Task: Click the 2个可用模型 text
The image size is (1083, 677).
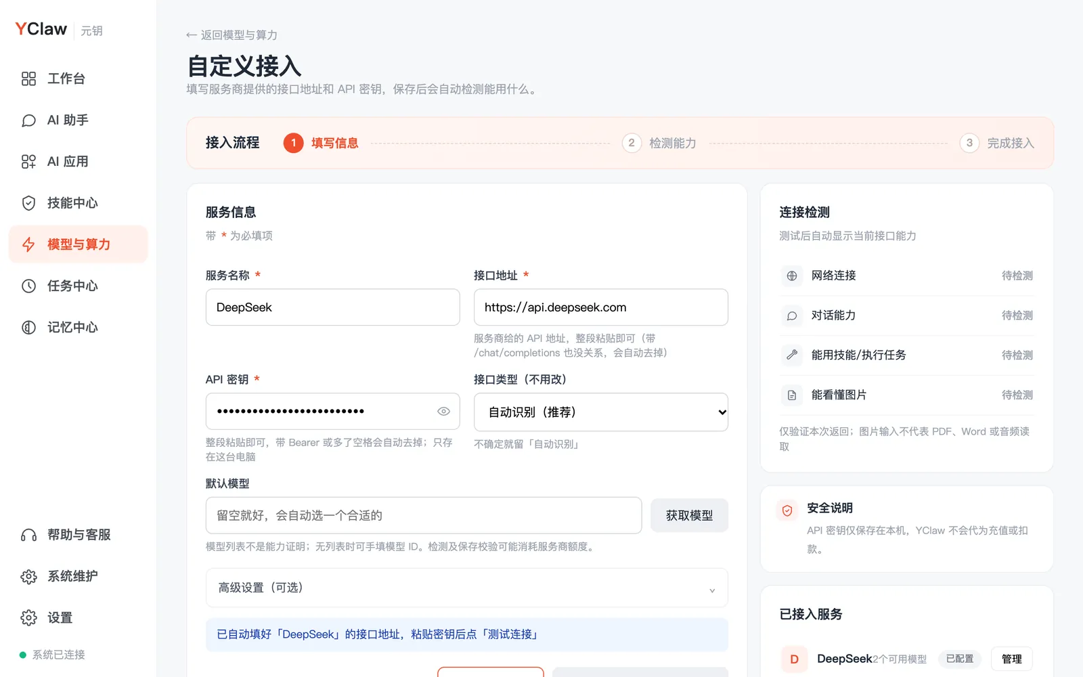Action: [900, 659]
